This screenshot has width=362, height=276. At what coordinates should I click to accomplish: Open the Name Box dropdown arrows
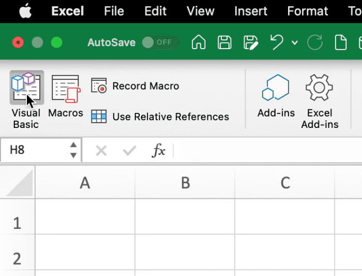tap(73, 150)
